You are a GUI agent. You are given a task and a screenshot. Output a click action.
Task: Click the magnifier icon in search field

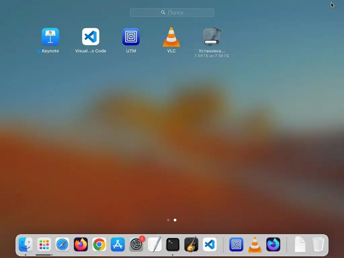[x=163, y=12]
